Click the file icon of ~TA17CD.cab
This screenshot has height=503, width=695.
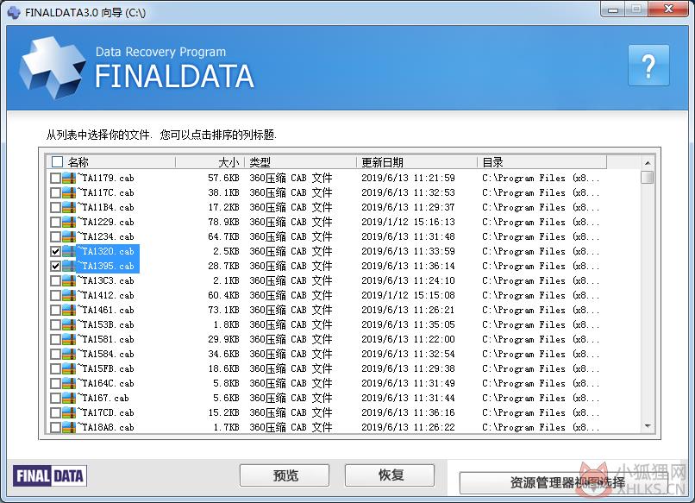[69, 412]
